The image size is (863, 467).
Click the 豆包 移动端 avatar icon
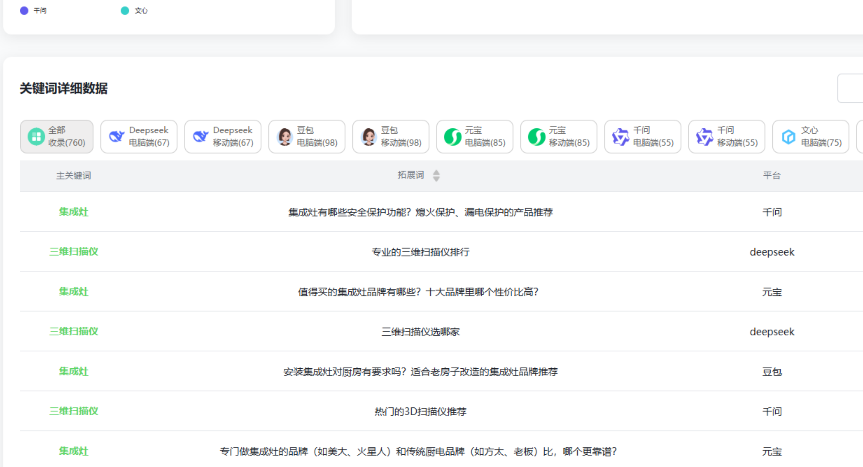(x=369, y=137)
